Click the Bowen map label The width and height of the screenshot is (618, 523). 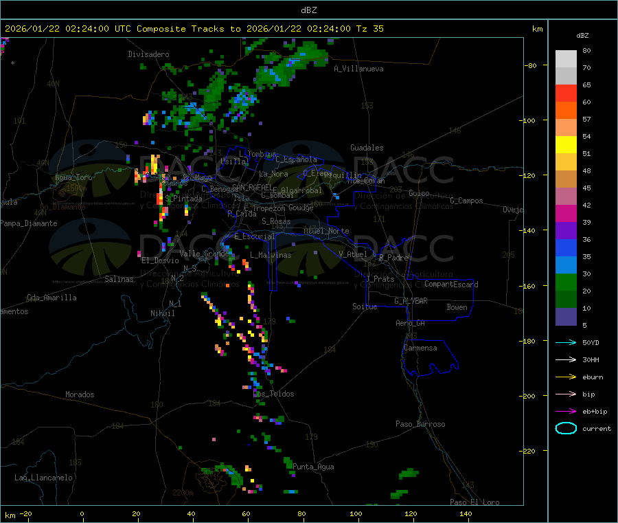pos(457,307)
